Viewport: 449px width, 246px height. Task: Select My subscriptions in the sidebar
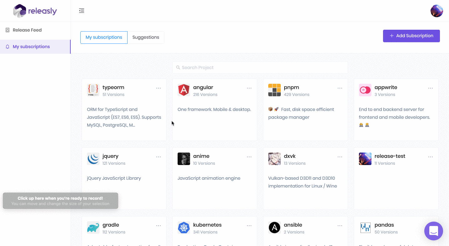(35, 47)
